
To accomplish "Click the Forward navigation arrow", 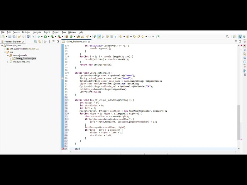I will point(150,37).
